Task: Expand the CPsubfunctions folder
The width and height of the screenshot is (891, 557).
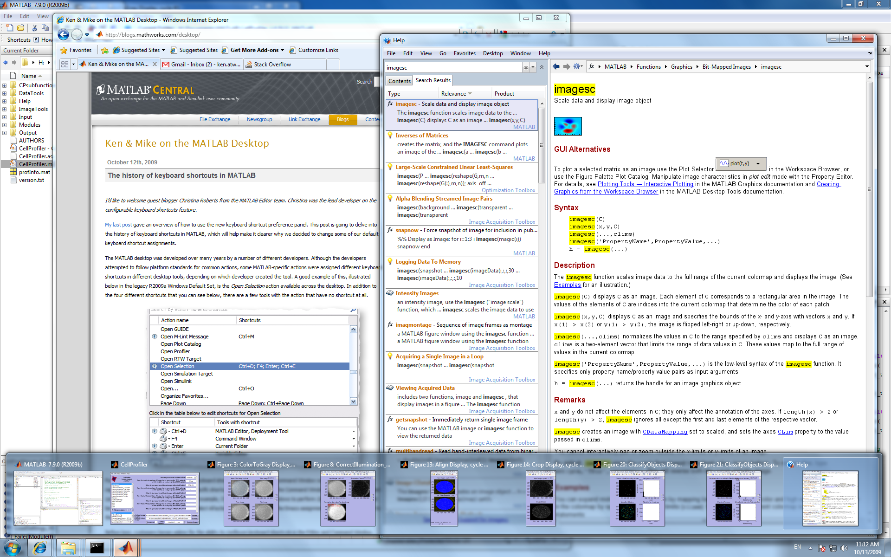Action: click(4, 85)
